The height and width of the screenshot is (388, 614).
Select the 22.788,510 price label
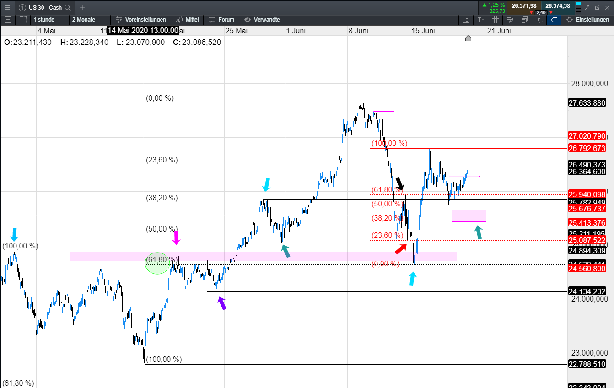click(587, 364)
